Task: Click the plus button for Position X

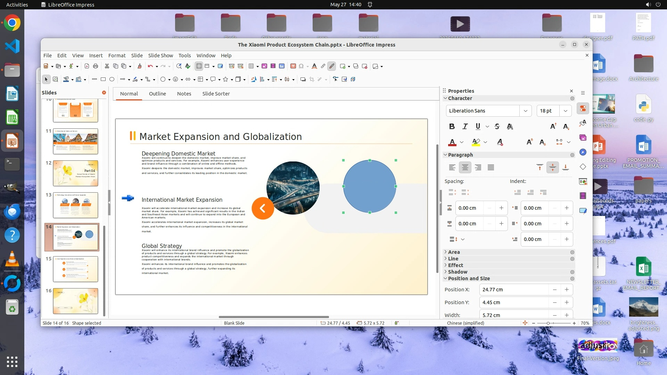Action: click(567, 290)
